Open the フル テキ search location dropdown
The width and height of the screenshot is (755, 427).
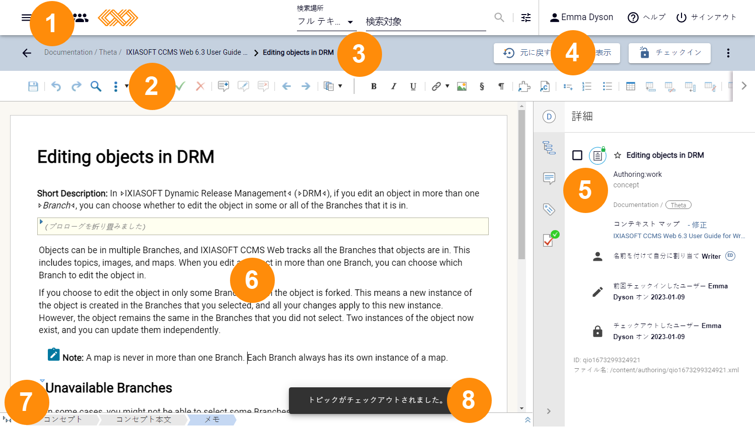(326, 22)
